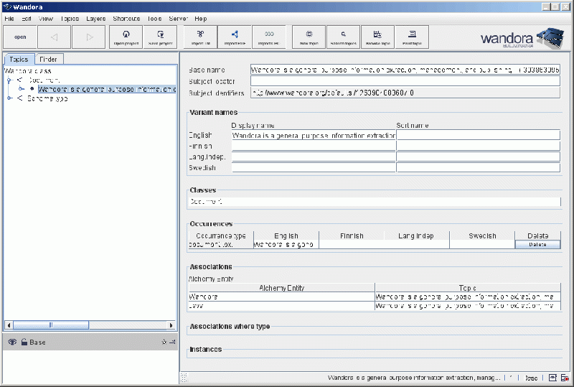Click the Subject identifiers URL field
Screen dimensions: 574x387
tap(405, 93)
